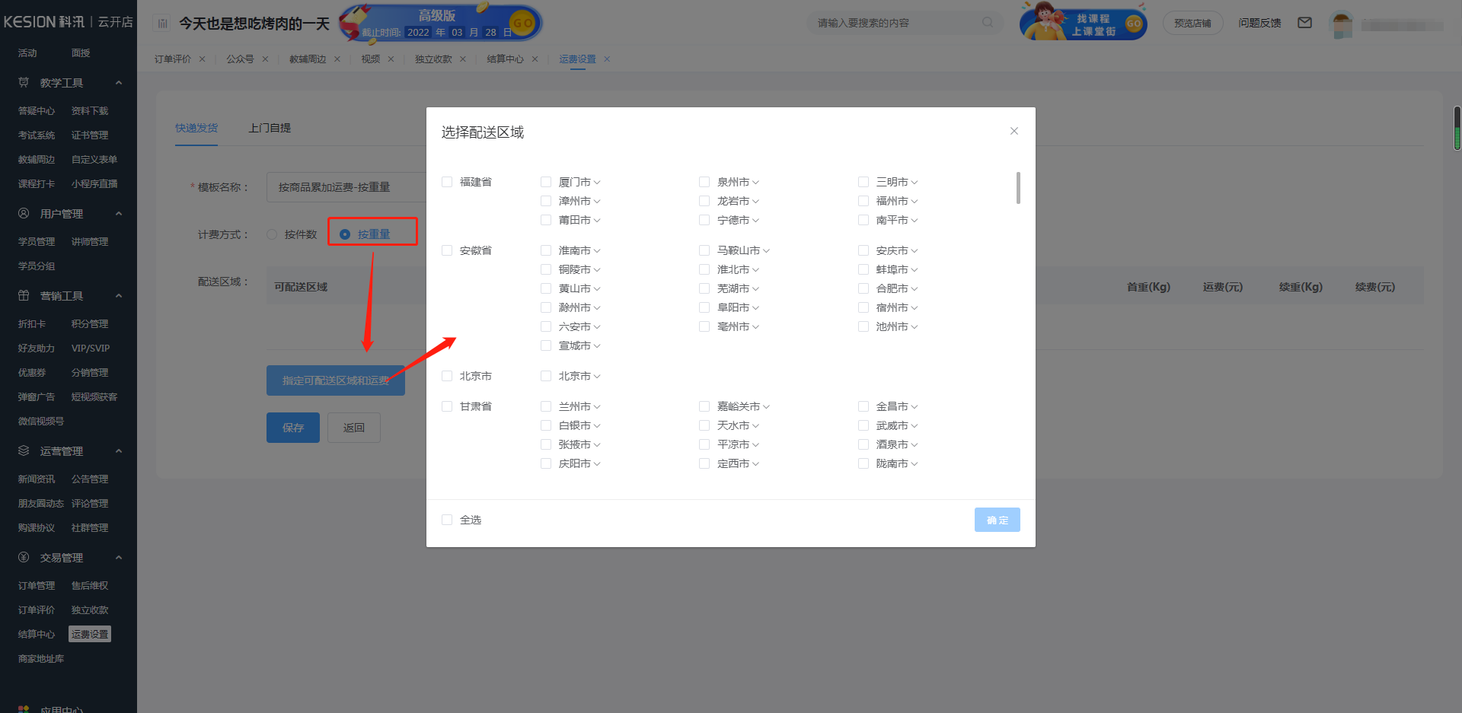
Task: Check the 安徽省 province checkbox
Action: [447, 250]
